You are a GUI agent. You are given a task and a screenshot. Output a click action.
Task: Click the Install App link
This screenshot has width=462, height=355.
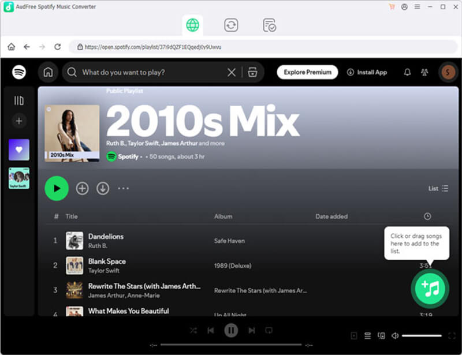tap(367, 72)
